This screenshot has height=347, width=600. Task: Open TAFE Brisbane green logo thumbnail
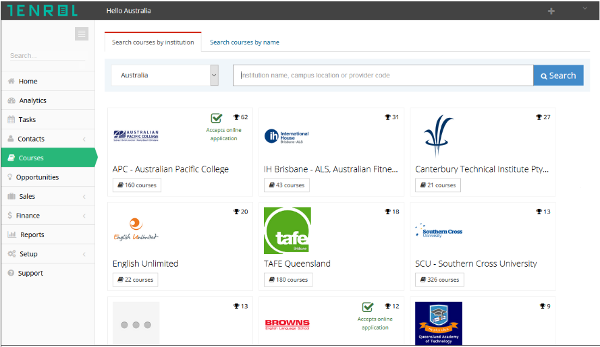[288, 230]
